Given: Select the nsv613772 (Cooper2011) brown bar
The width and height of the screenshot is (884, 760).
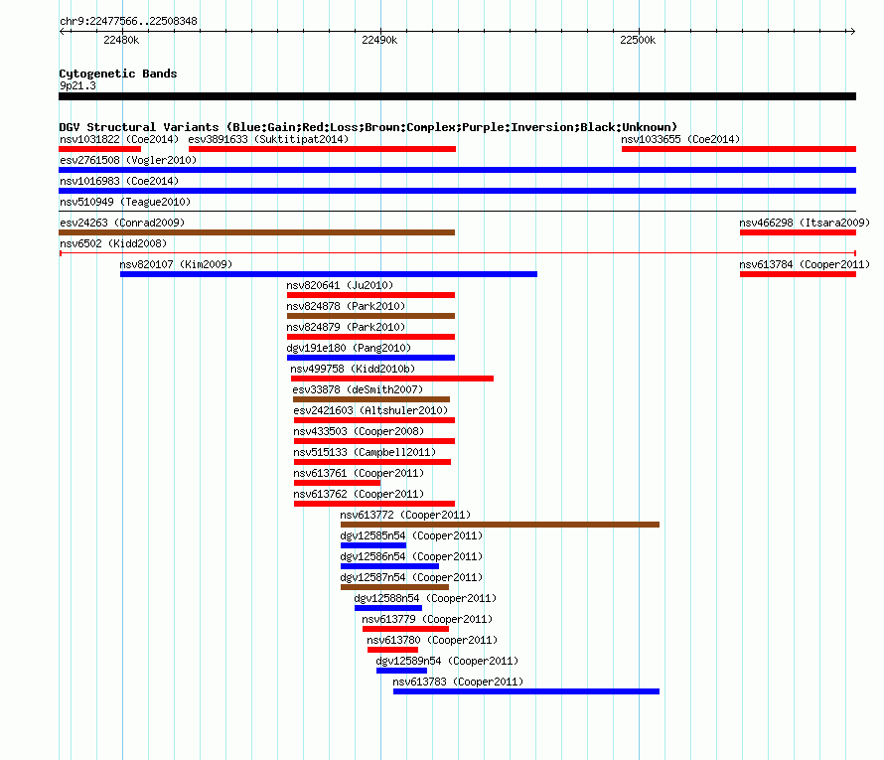Looking at the screenshot, I should tap(500, 525).
